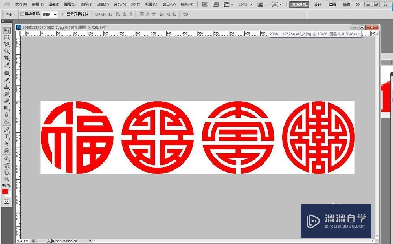This screenshot has width=393, height=244.
Task: Swap foreground and background colors
Action: pos(9,186)
